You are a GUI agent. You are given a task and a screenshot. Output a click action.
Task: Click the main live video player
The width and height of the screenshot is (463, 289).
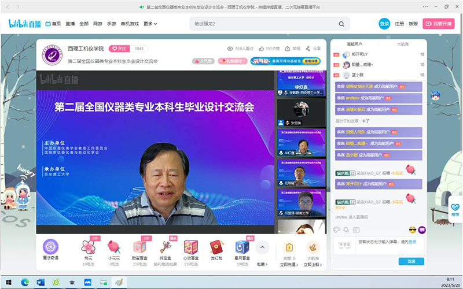(155, 152)
